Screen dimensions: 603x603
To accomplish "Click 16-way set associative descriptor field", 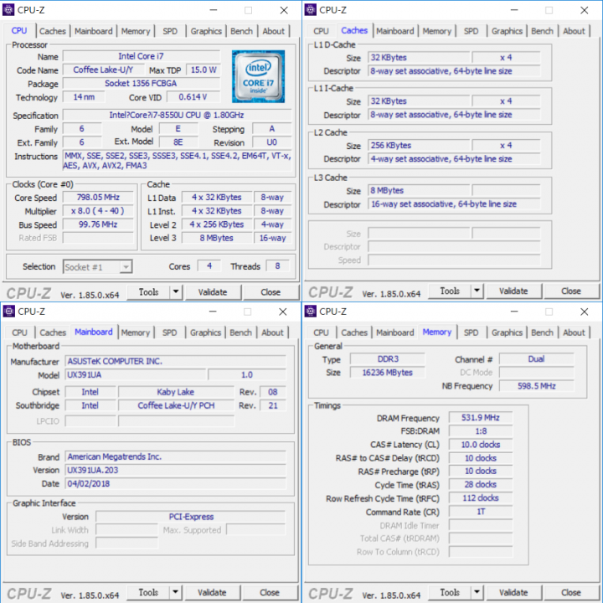I will (454, 204).
